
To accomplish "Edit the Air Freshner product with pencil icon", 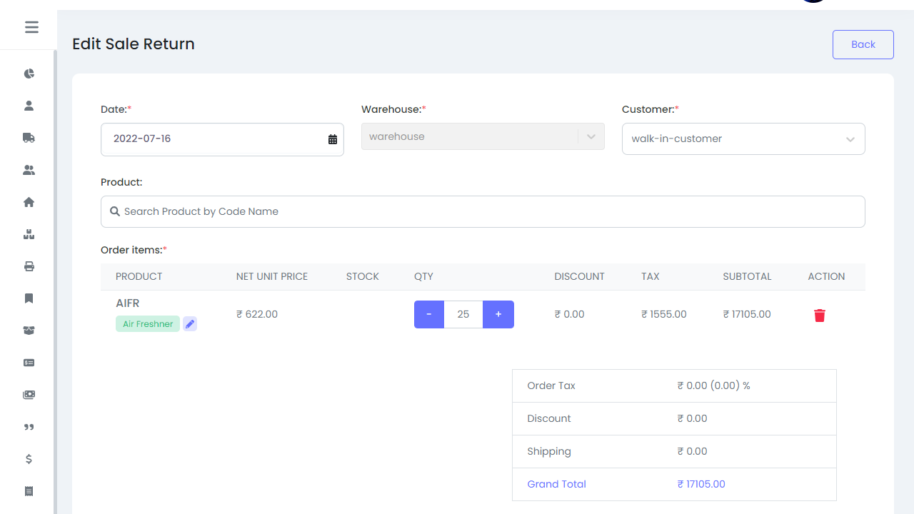I will (190, 324).
